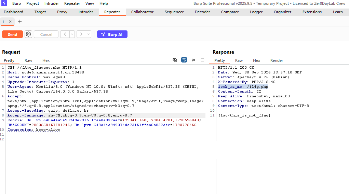This screenshot has width=349, height=194.
Task: Close Repeater tab 1 with the X
Action: [10, 22]
